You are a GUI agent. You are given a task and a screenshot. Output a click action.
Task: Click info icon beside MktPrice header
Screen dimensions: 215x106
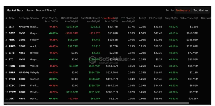pyautogui.click(x=161, y=18)
